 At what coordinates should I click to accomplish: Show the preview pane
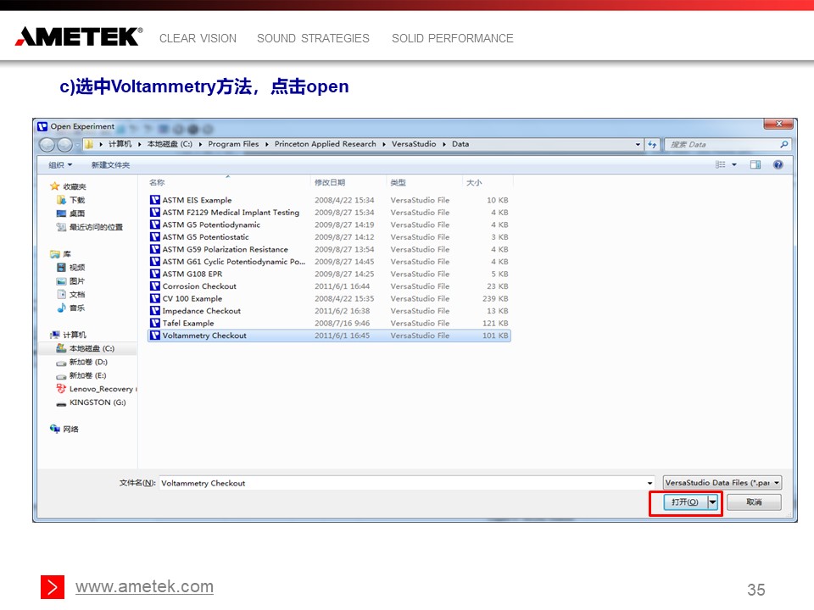[x=755, y=165]
